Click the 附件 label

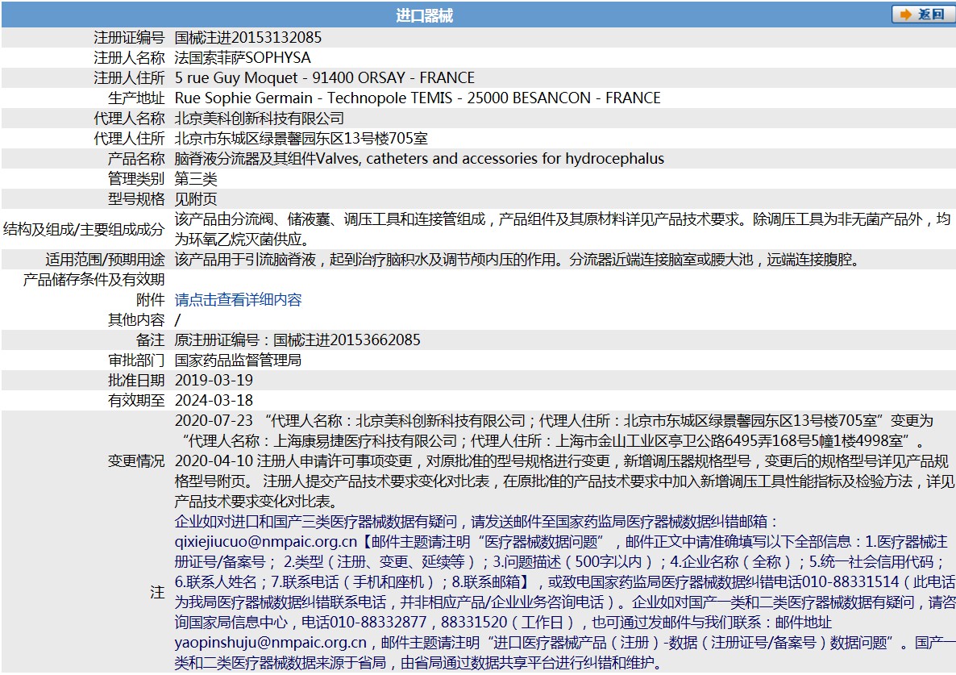(x=151, y=299)
